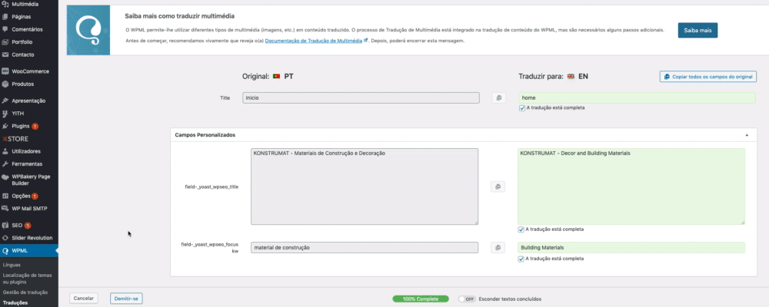Collapse the Campos Personalizados section
Screen dimensions: 769x307
pos(747,134)
